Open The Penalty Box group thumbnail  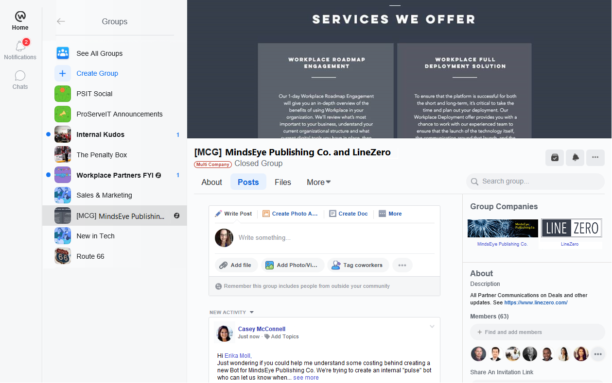(x=63, y=155)
